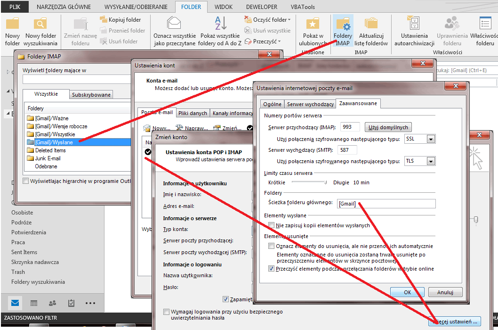Check Oznacz elementy do usunięcia option

tap(271, 246)
